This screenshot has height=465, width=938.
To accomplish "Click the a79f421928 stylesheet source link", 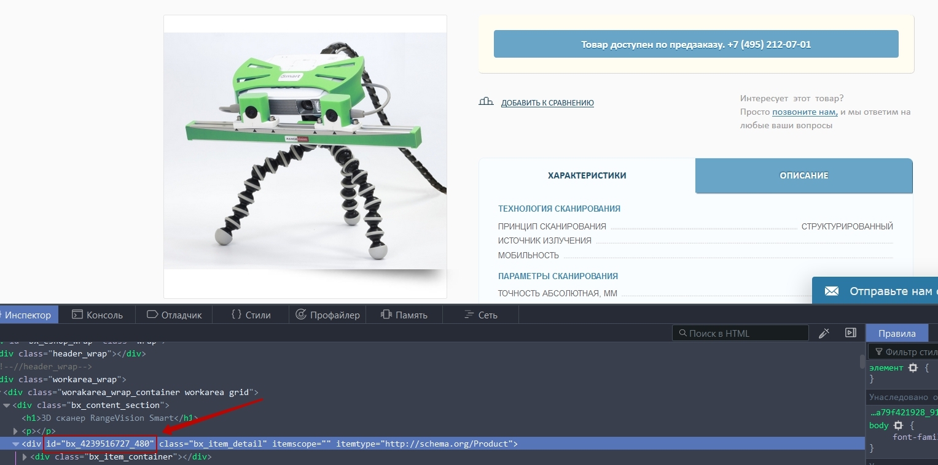I will [904, 412].
